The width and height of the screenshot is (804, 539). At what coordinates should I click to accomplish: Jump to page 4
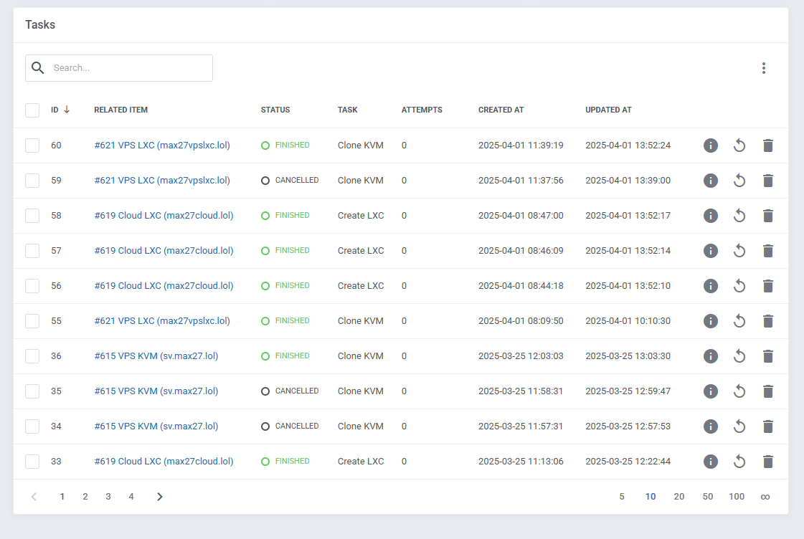[131, 497]
